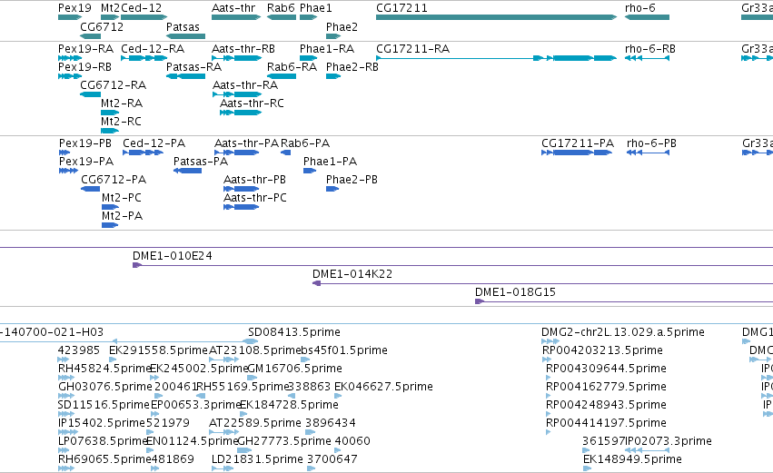Click BAC clone DME1-010E24
Viewport: 773px width, 473px height.
(173, 256)
